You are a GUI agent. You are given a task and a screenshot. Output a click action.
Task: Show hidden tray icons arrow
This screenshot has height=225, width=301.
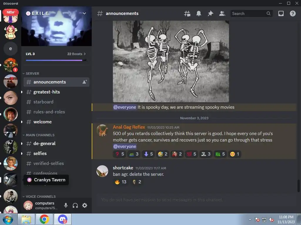tap(250, 219)
